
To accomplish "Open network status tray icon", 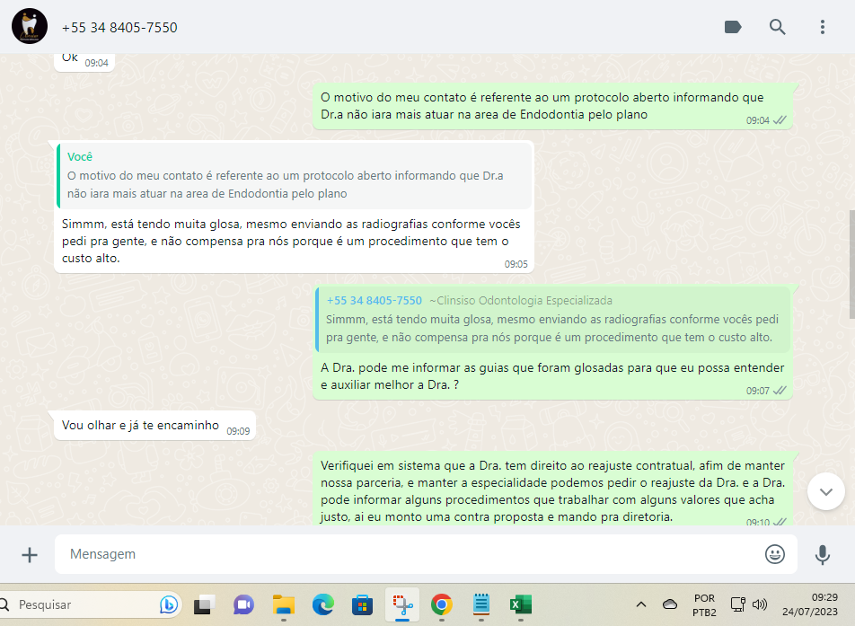I will 737,604.
